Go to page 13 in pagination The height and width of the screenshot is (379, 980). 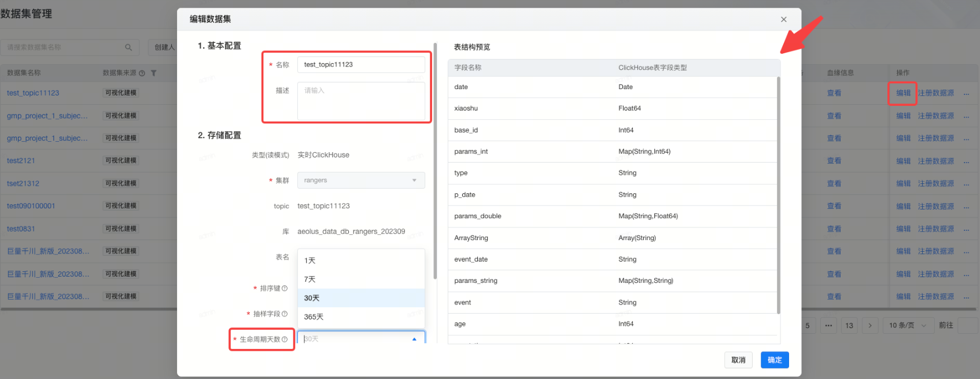pyautogui.click(x=849, y=325)
